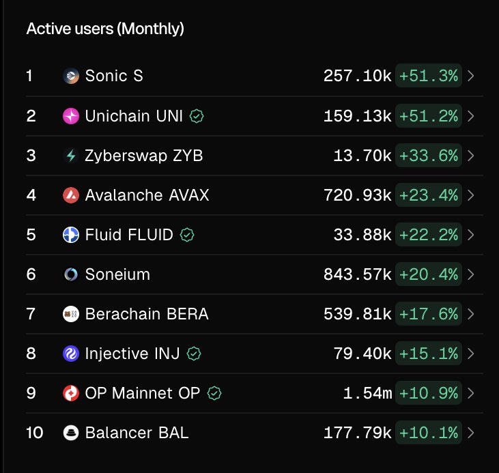The image size is (499, 473).
Task: Click the red OP Mainnet logo icon
Action: tap(71, 393)
